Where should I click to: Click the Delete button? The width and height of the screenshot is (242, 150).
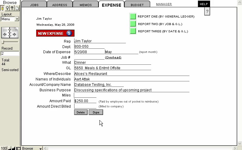(x=81, y=112)
